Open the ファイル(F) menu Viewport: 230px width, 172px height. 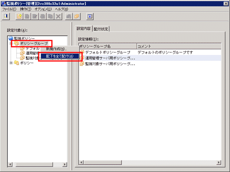click(9, 9)
